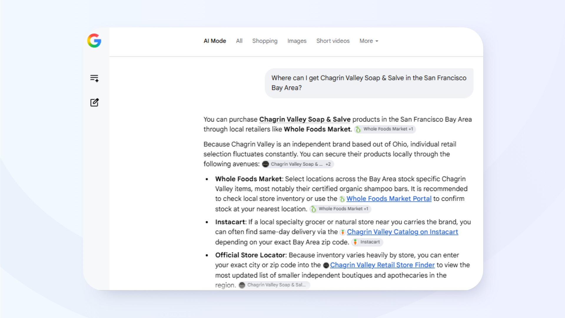Open the Chagrin Valley Soap & Sal... chip after 'region'

pyautogui.click(x=274, y=285)
